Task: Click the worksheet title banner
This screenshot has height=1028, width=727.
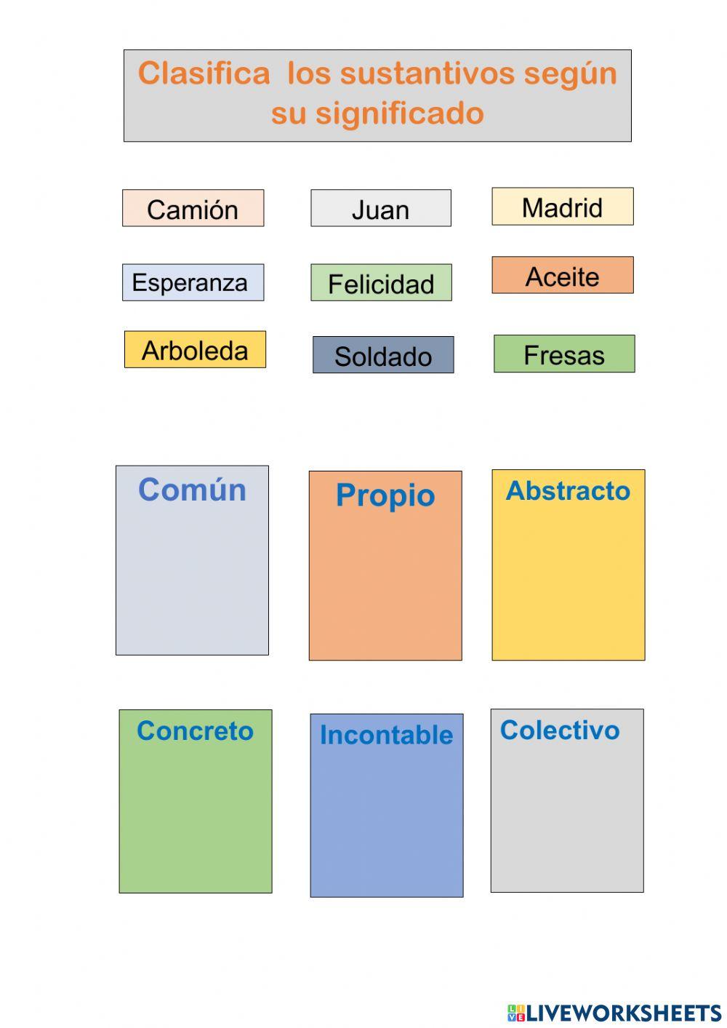Action: click(377, 95)
